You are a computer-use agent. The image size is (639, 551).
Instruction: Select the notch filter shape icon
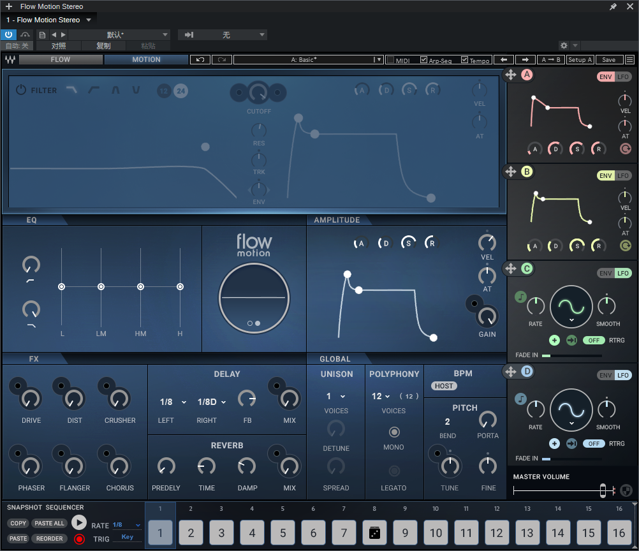pos(136,90)
